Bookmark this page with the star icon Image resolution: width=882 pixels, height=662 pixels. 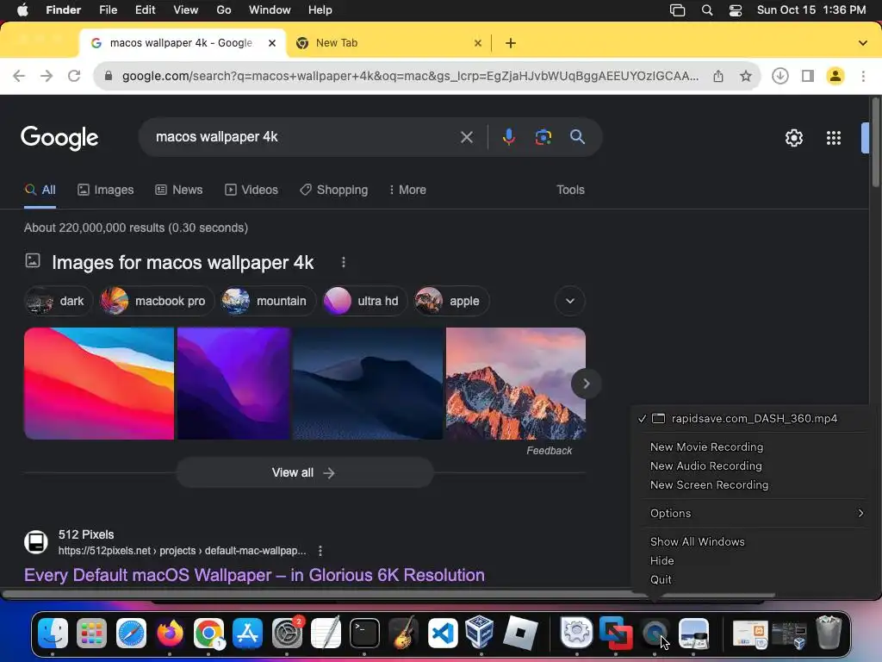pyautogui.click(x=746, y=76)
